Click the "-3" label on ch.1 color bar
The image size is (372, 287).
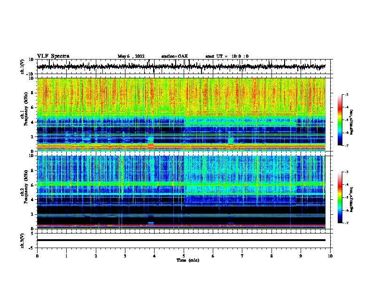(346, 94)
